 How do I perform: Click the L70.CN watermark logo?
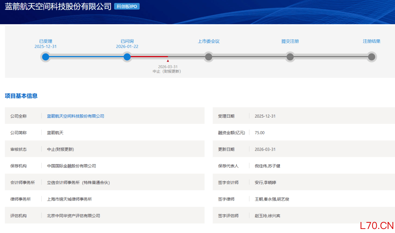click(x=376, y=225)
